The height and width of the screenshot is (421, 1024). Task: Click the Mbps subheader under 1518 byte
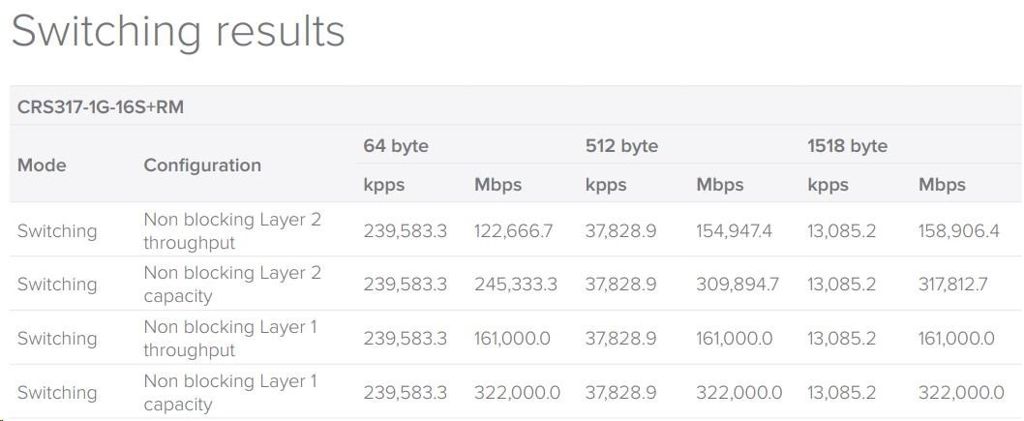click(942, 185)
